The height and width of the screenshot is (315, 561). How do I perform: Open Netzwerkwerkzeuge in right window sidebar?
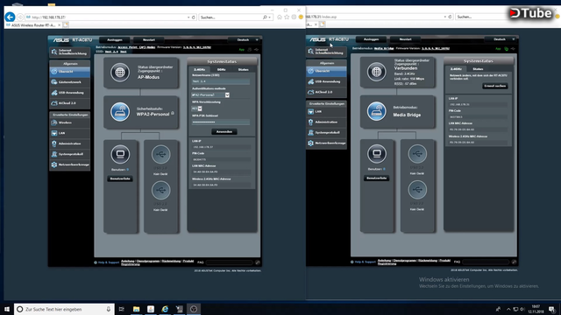tap(326, 143)
